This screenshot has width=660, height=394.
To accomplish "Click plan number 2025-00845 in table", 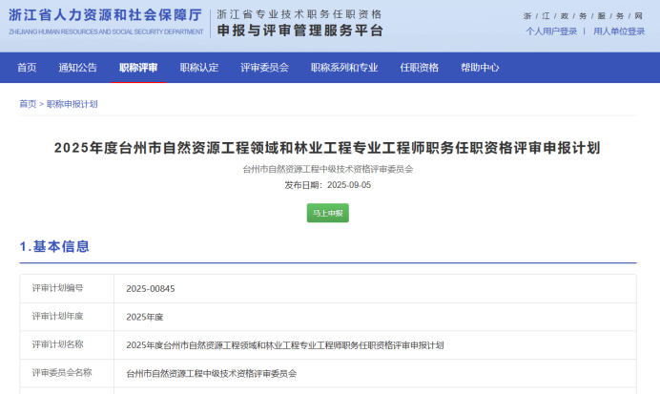I will (x=151, y=288).
